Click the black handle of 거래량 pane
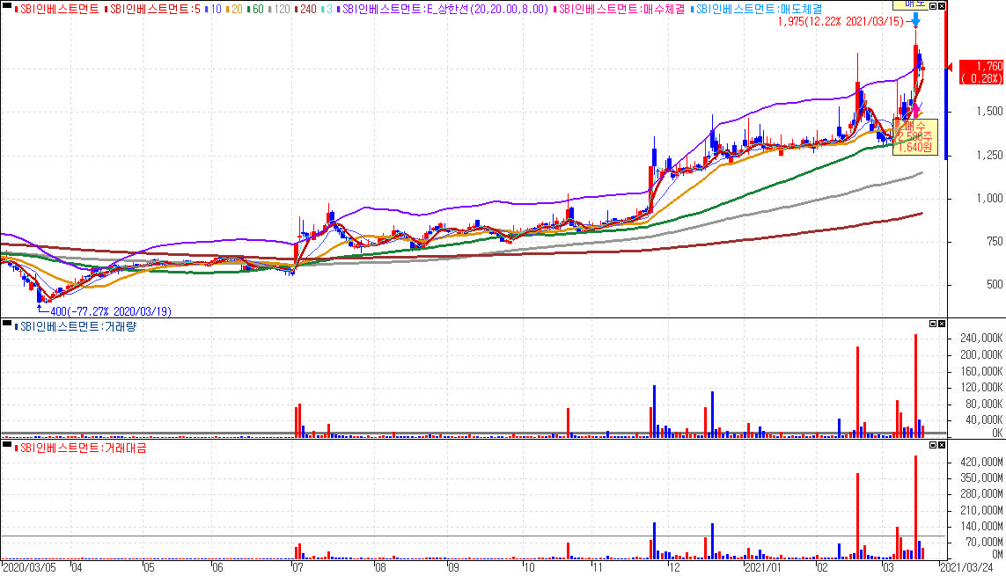This screenshot has height=576, width=1006. tap(7, 324)
